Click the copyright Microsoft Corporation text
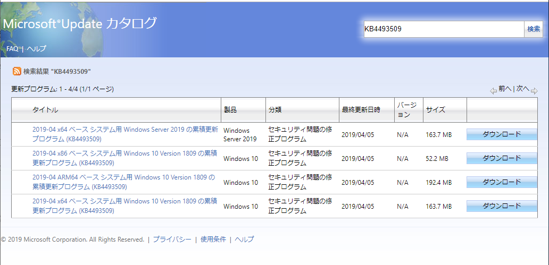Screen dimensions: 549x265 click(x=72, y=240)
